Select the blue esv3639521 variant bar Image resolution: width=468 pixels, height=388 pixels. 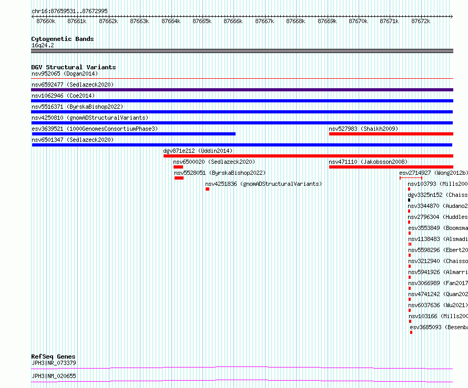coord(134,134)
